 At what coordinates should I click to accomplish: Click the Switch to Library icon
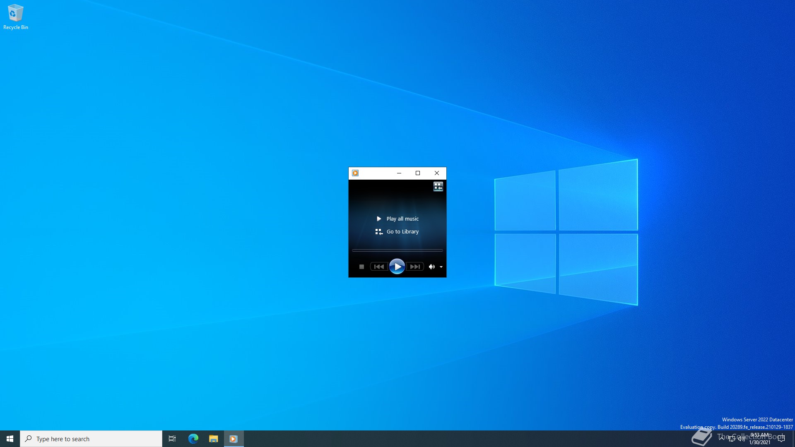click(438, 187)
